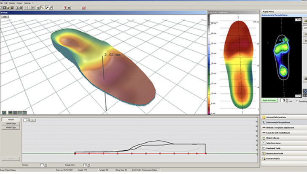Click the Heel lift button
The width and height of the screenshot is (307, 174).
pos(11,120)
